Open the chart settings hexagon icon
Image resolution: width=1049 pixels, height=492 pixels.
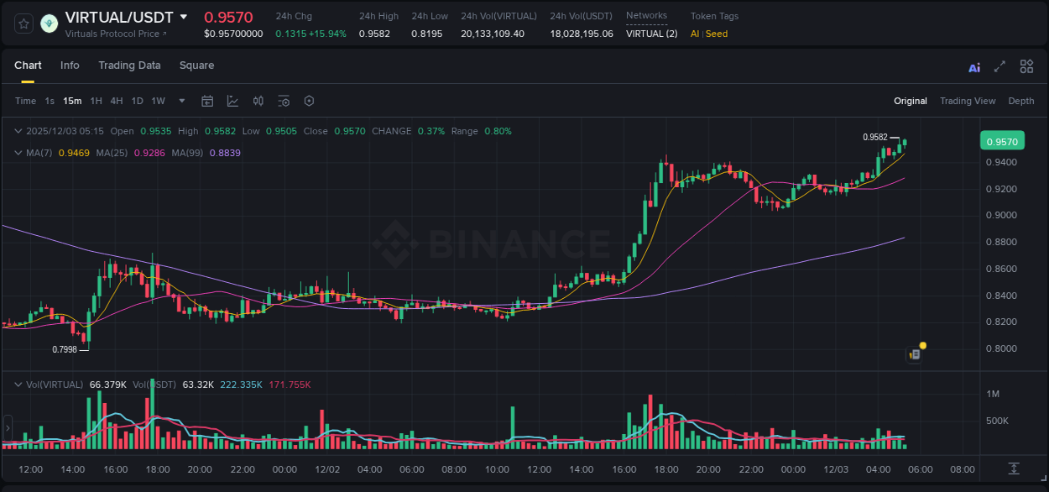click(x=309, y=101)
